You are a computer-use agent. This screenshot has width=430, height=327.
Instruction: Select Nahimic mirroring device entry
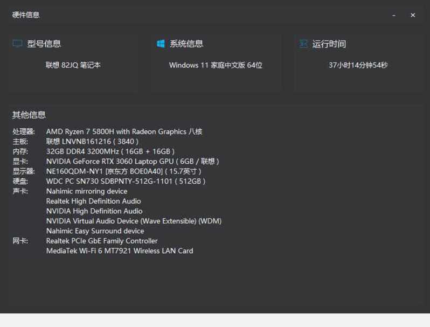click(x=87, y=191)
